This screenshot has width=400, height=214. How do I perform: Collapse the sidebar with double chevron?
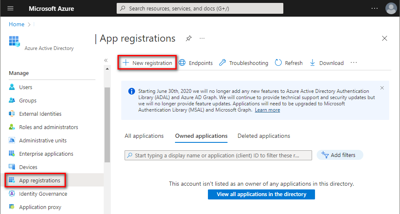[106, 60]
